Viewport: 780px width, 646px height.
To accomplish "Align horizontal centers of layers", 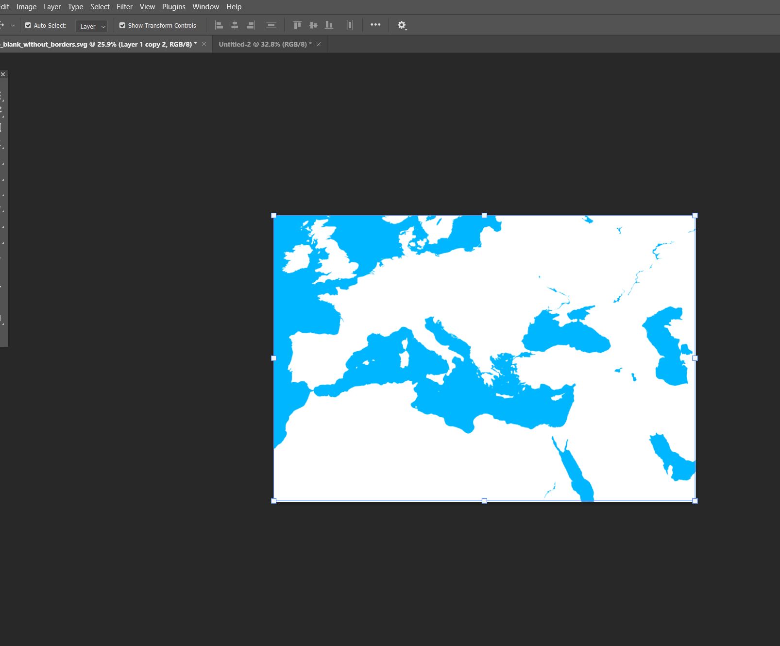I will click(235, 25).
